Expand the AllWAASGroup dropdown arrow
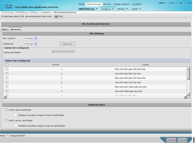This screenshot has width=195, height=143. coord(97,9)
